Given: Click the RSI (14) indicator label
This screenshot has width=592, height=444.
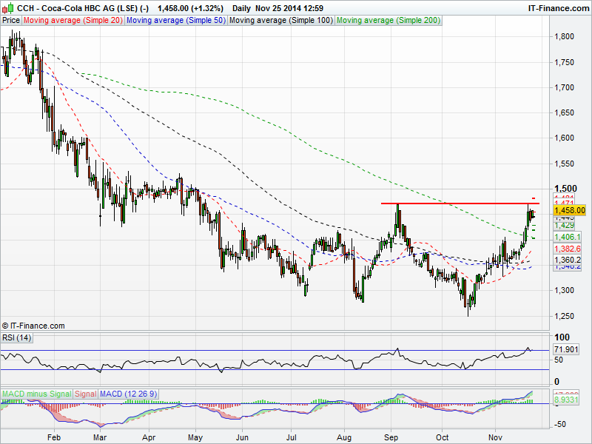Looking at the screenshot, I should pyautogui.click(x=16, y=337).
